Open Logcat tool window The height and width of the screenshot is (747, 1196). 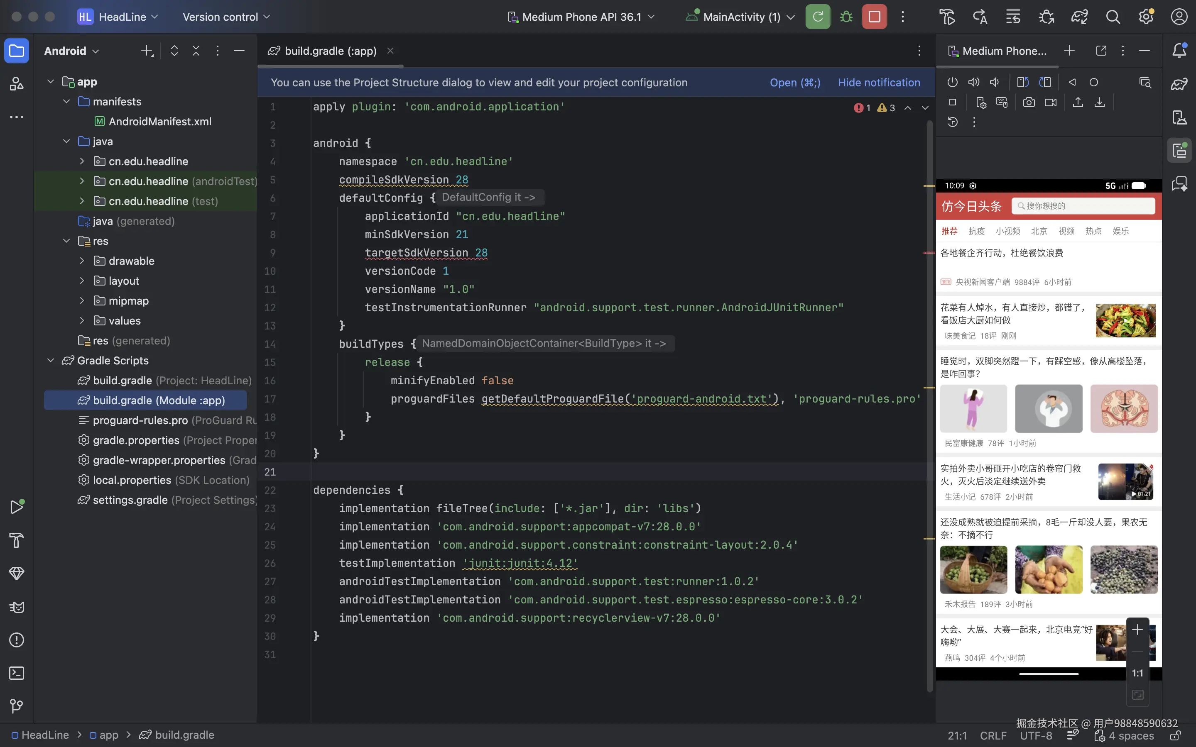(16, 607)
